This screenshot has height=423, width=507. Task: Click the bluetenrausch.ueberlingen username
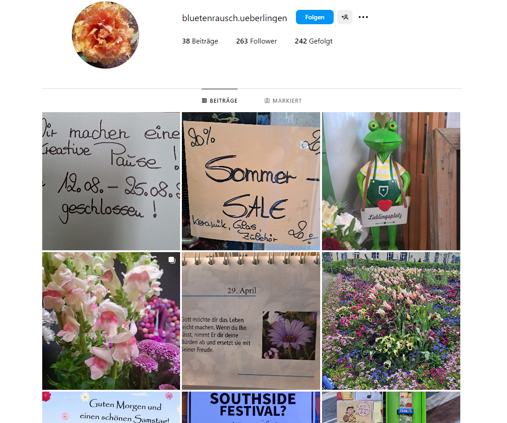point(234,18)
